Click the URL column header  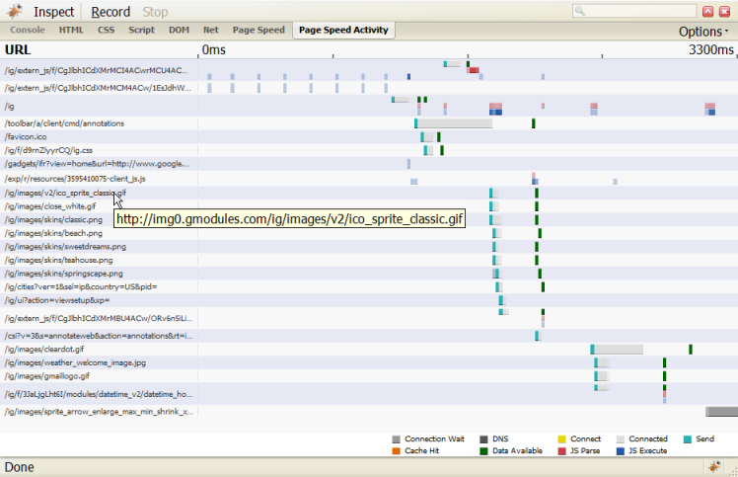19,49
